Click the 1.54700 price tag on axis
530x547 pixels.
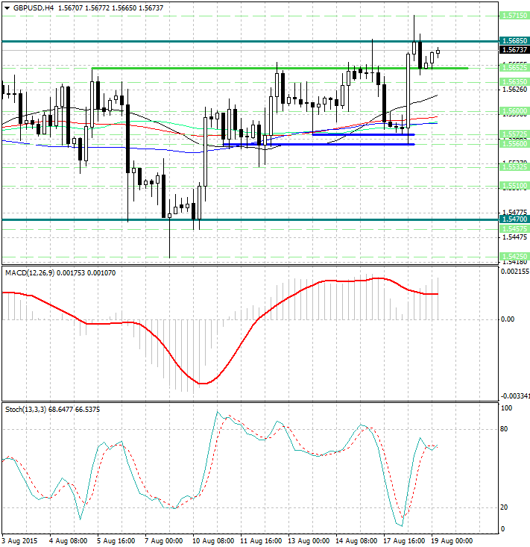click(515, 219)
